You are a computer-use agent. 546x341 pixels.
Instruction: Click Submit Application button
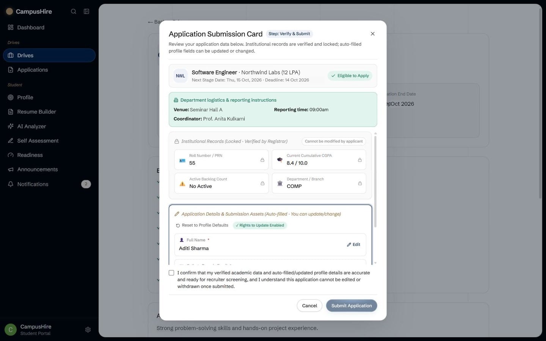(x=351, y=306)
